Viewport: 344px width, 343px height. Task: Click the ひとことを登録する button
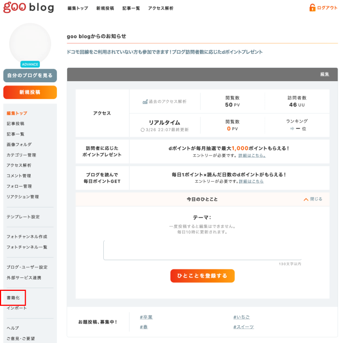pyautogui.click(x=202, y=276)
